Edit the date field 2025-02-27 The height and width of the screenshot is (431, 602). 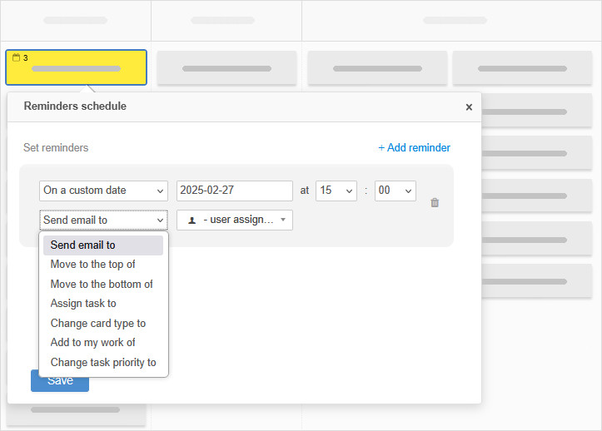(x=235, y=191)
